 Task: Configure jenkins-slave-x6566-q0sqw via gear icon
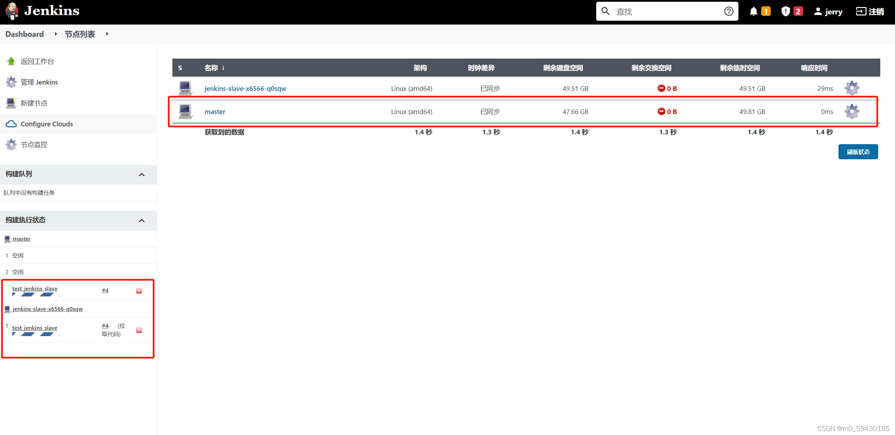[x=852, y=88]
